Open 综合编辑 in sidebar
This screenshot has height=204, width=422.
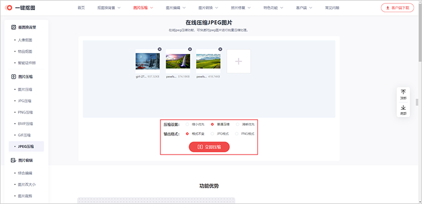coord(25,173)
